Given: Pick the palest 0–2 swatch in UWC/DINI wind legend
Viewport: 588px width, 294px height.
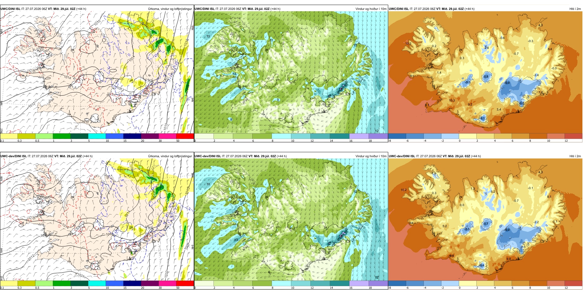Looking at the screenshot, I should 204,136.
